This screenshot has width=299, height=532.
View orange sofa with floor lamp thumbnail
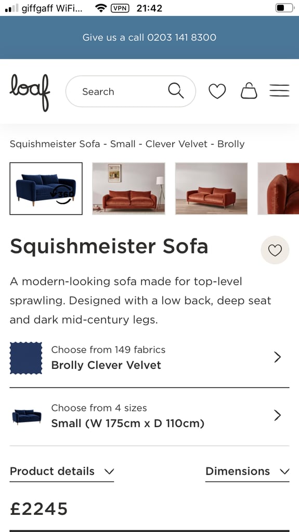click(129, 189)
